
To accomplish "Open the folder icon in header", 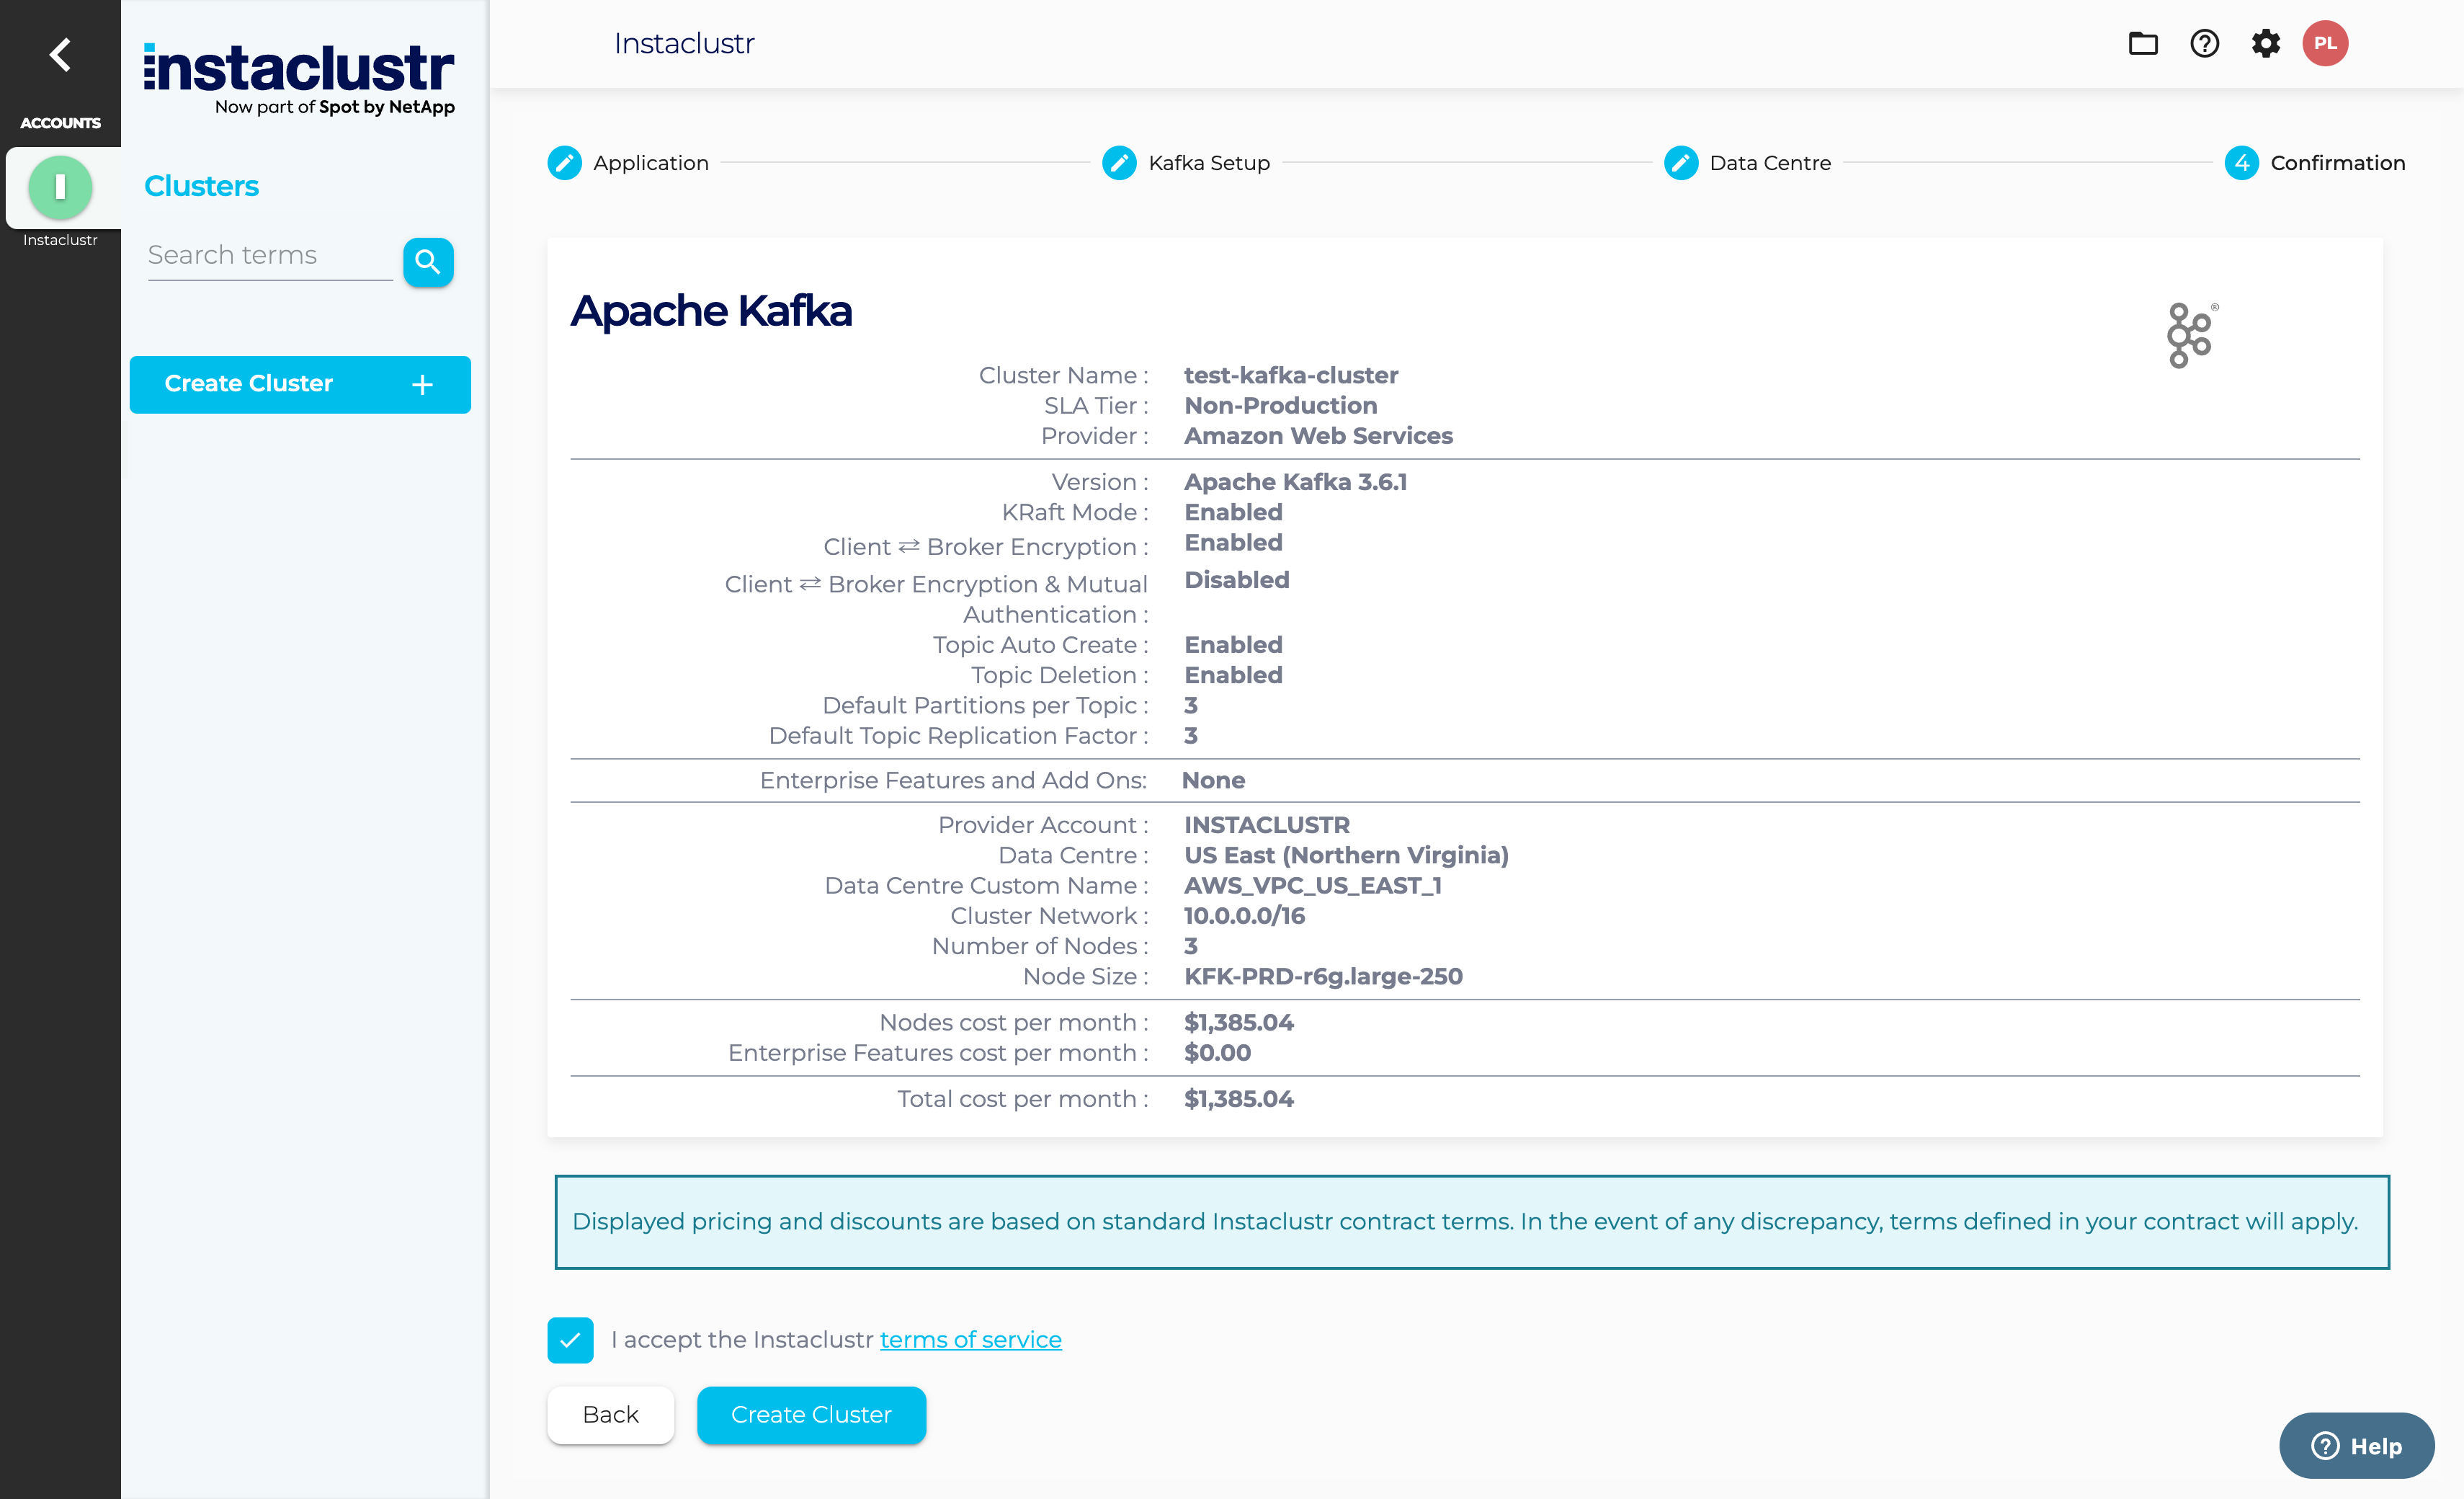I will pos(2142,44).
